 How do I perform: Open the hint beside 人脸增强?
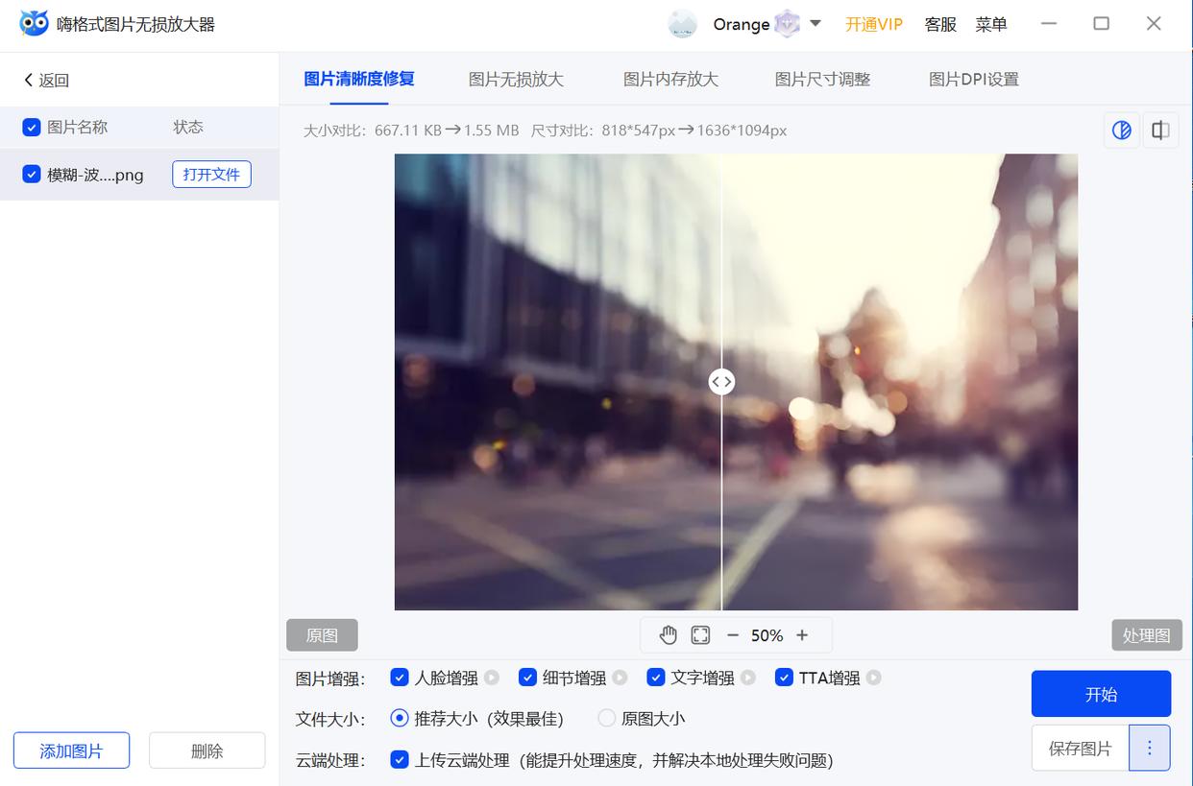(494, 677)
